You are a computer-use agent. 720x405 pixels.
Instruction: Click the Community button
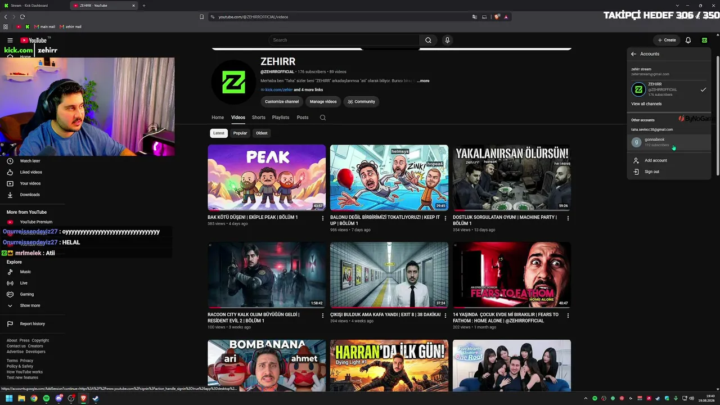coord(361,102)
